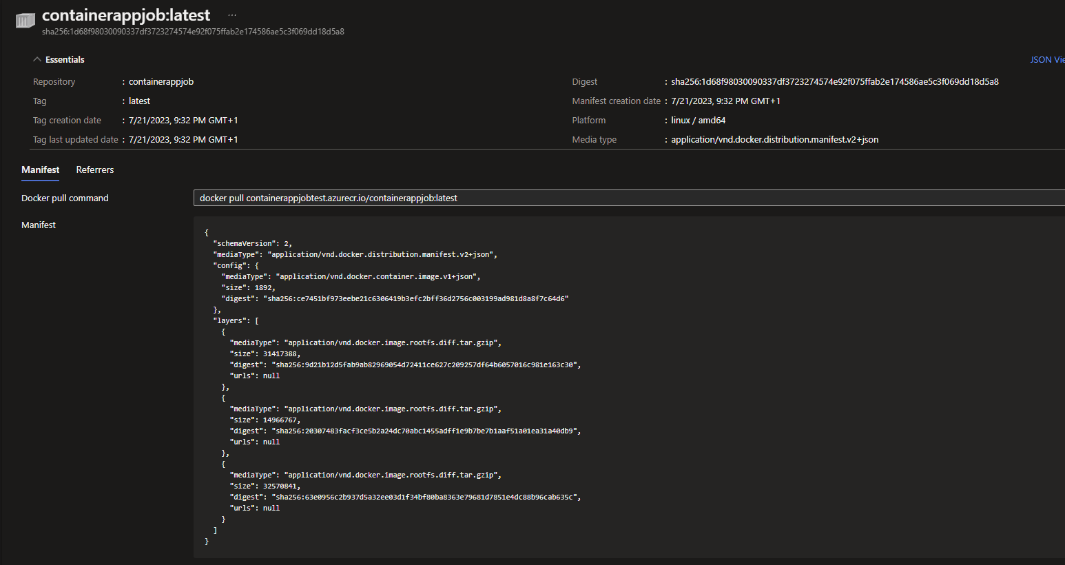Click the Repository value containerappjob
Viewport: 1065px width, 565px height.
coord(160,81)
